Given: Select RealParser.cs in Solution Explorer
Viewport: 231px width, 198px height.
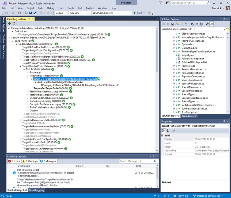Looking at the screenshot, I should [x=188, y=66].
